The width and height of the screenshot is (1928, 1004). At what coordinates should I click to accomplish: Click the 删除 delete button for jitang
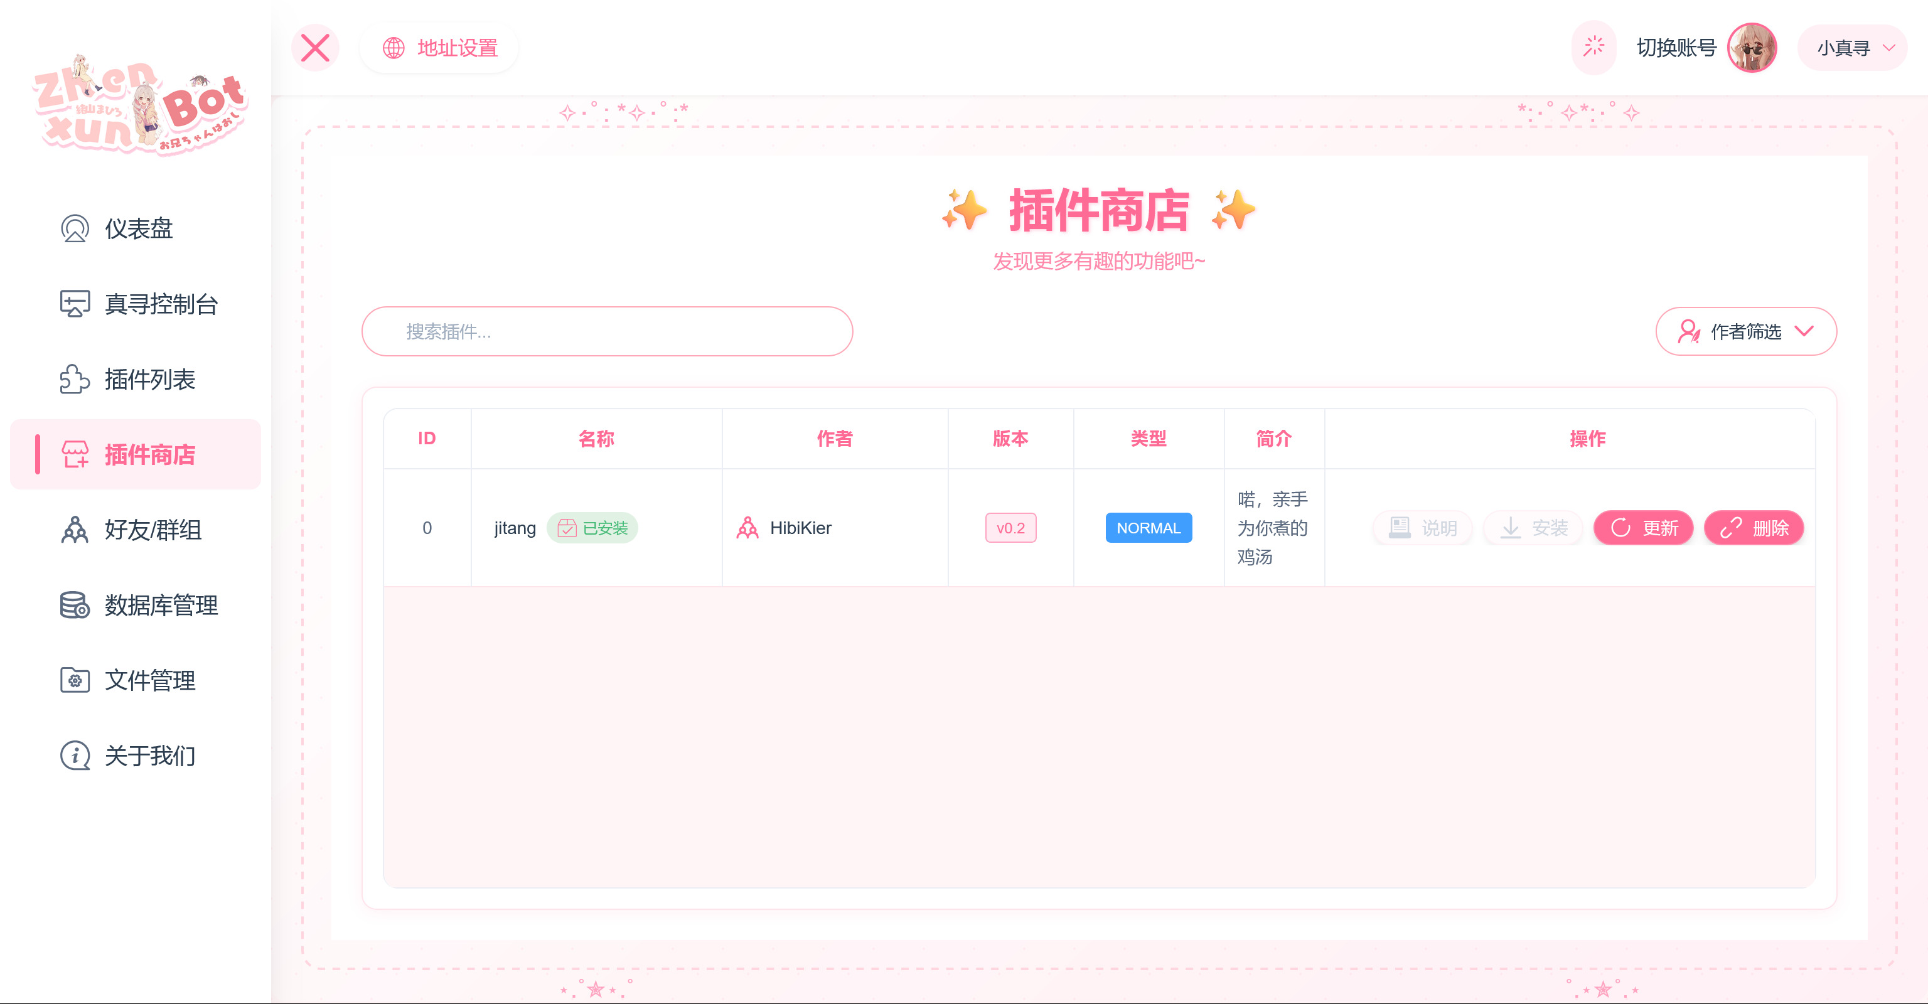[1754, 528]
